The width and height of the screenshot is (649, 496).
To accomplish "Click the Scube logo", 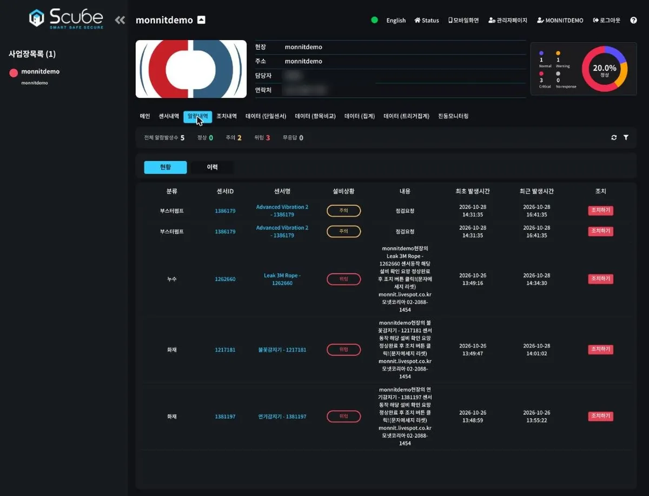I will [66, 18].
